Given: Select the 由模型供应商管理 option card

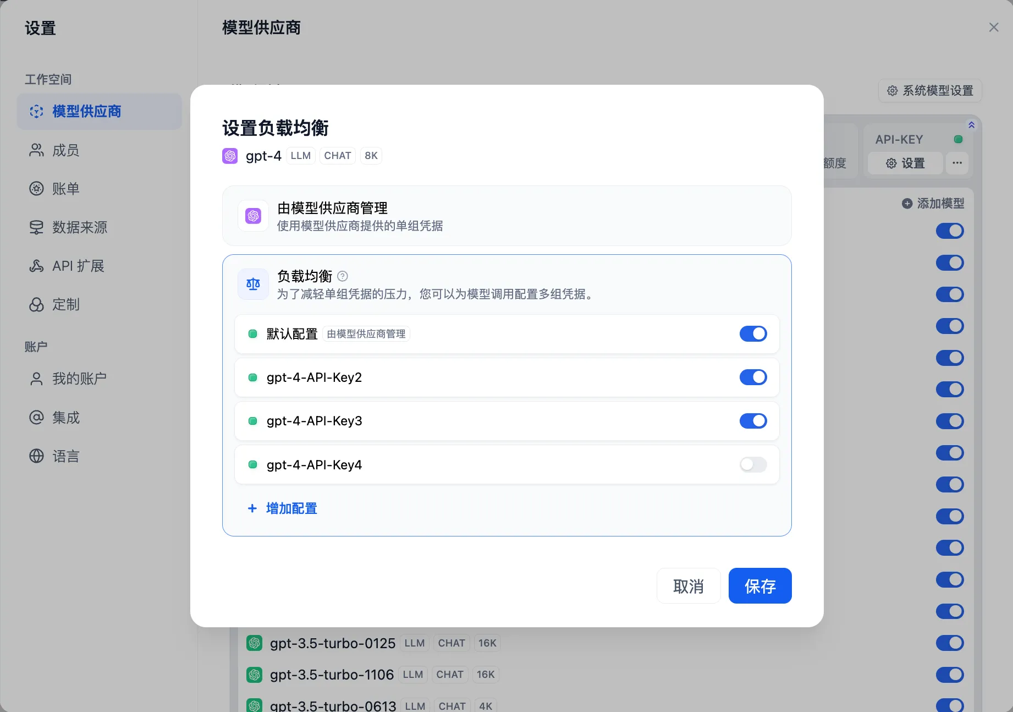Looking at the screenshot, I should tap(506, 216).
